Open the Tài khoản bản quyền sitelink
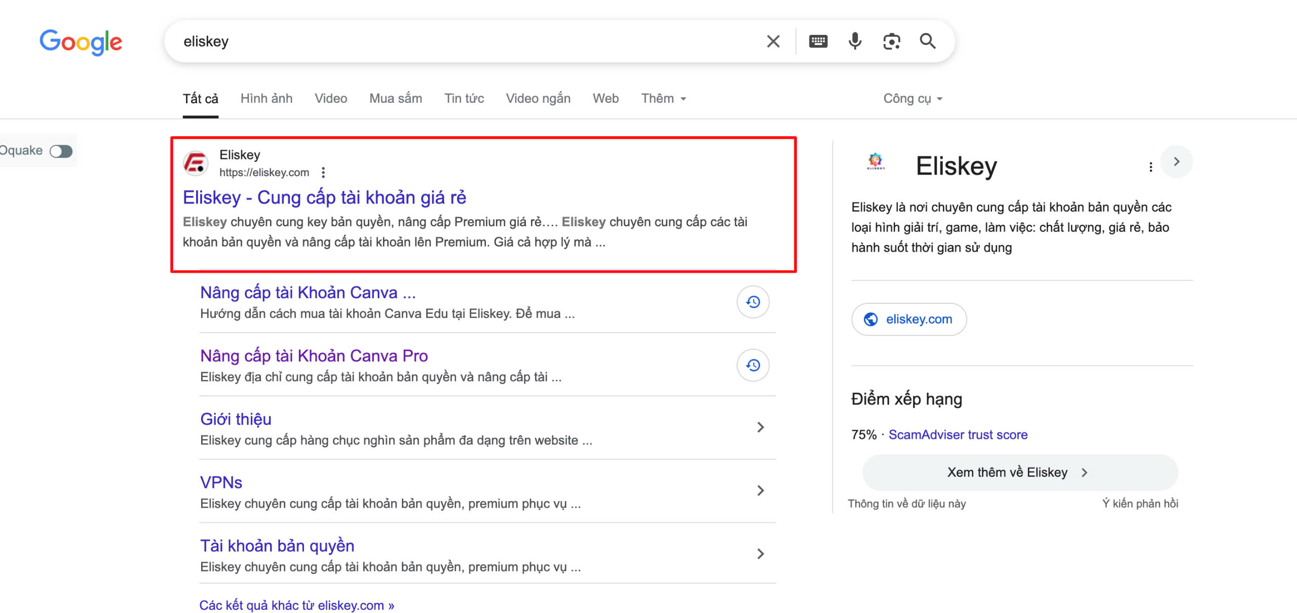 [277, 546]
